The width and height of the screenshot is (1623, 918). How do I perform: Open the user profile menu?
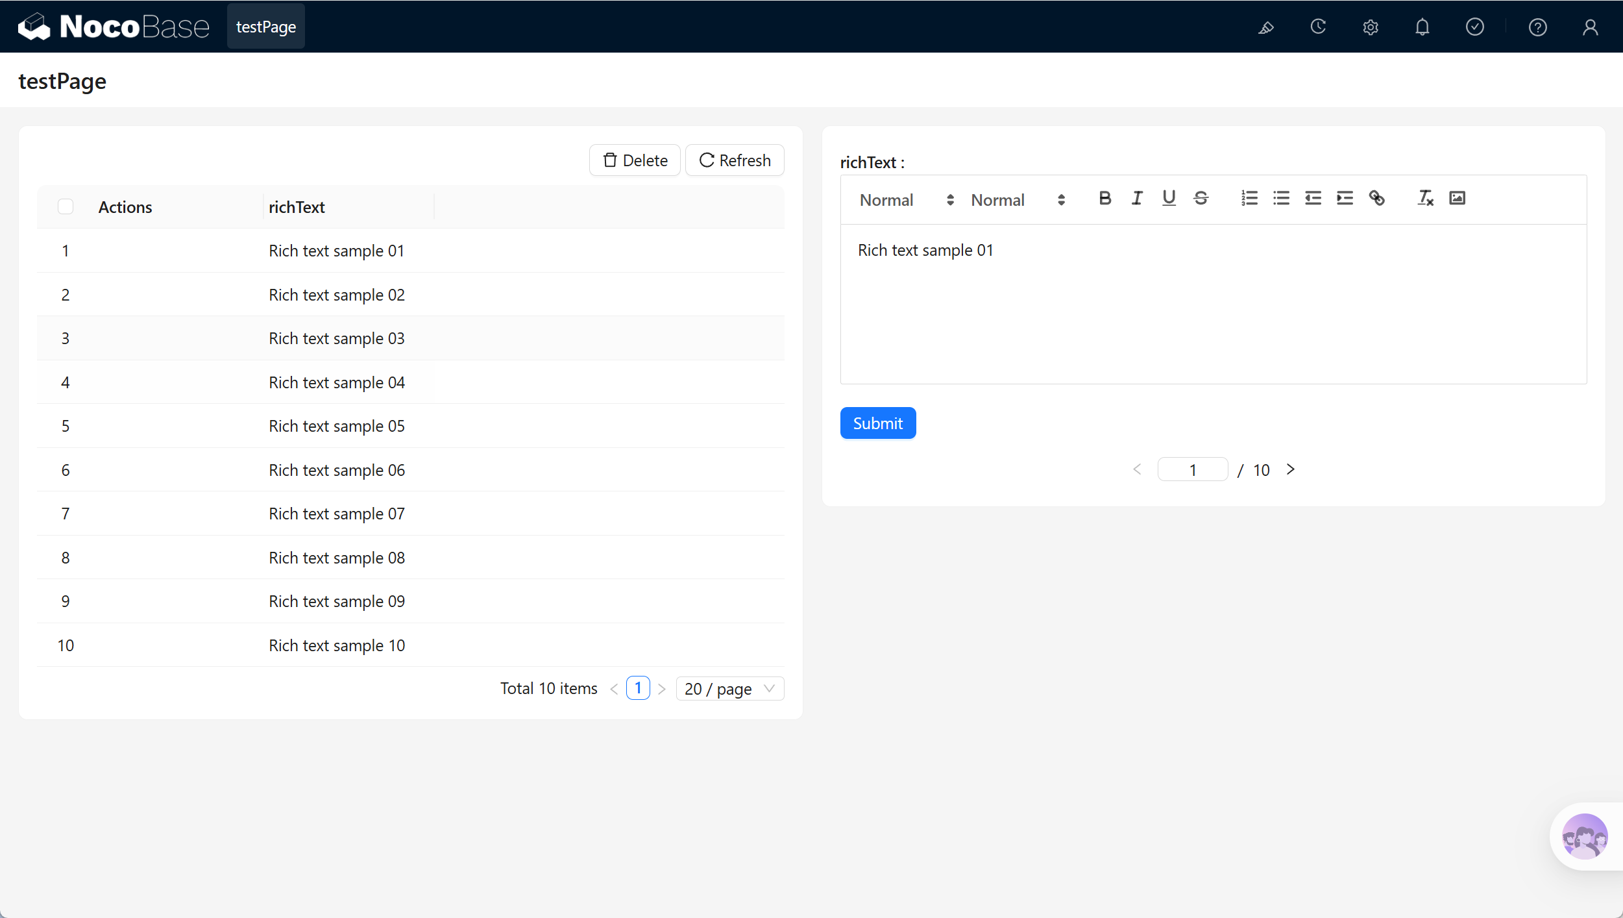1590,27
